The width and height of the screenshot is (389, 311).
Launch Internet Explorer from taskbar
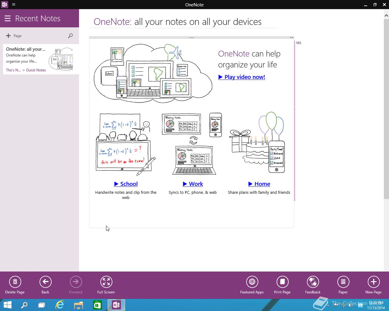[60, 305]
